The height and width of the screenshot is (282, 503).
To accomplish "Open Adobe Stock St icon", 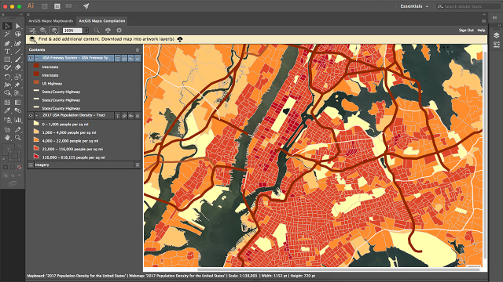I will [57, 6].
